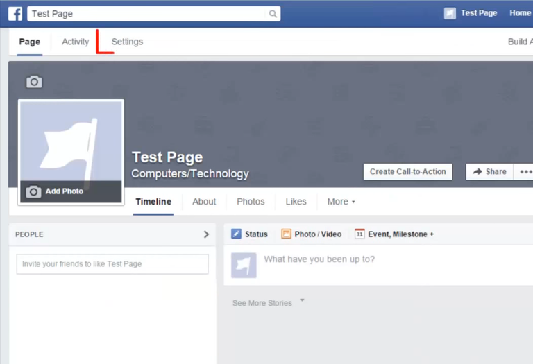This screenshot has width=533, height=364.
Task: Switch to the Activity tab
Action: pos(75,42)
